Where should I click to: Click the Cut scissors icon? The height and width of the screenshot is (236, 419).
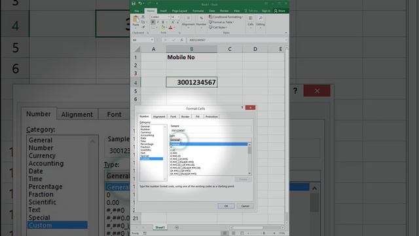tap(143, 16)
